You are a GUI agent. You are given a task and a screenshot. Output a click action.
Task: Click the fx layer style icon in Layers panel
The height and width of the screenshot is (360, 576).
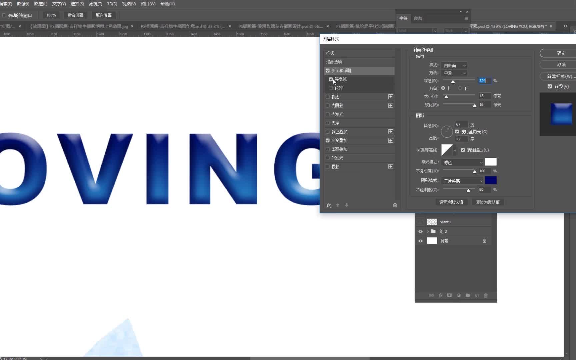(440, 295)
